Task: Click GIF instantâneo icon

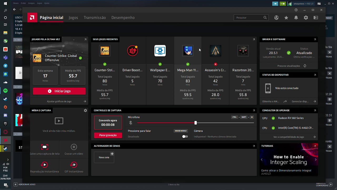Action: pos(74,165)
